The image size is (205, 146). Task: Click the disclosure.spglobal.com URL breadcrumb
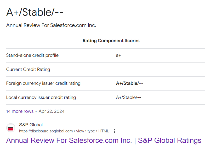[46, 131]
